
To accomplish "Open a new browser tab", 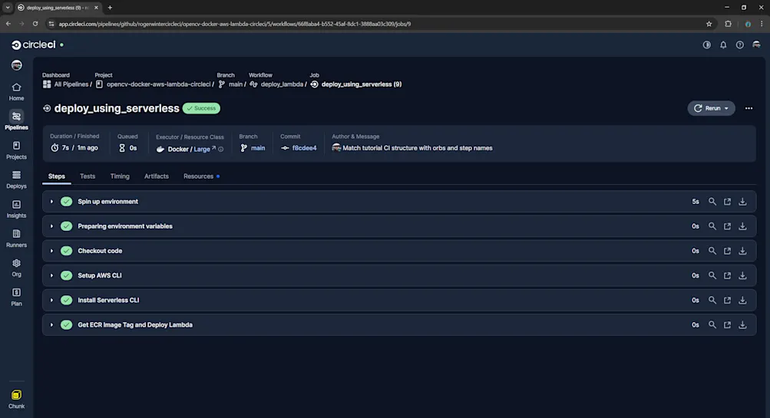I will tap(110, 8).
